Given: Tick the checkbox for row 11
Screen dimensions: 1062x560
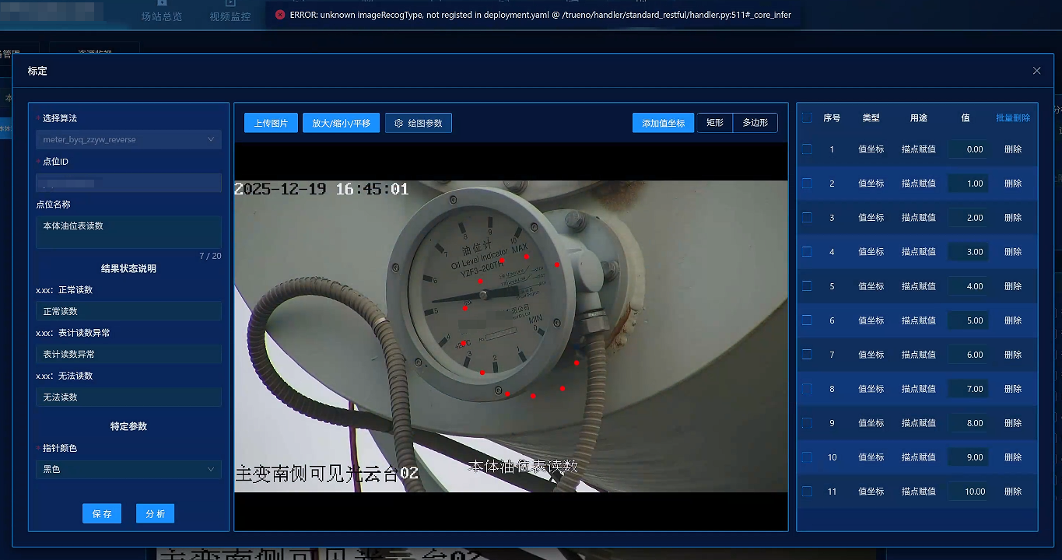Looking at the screenshot, I should 807,492.
